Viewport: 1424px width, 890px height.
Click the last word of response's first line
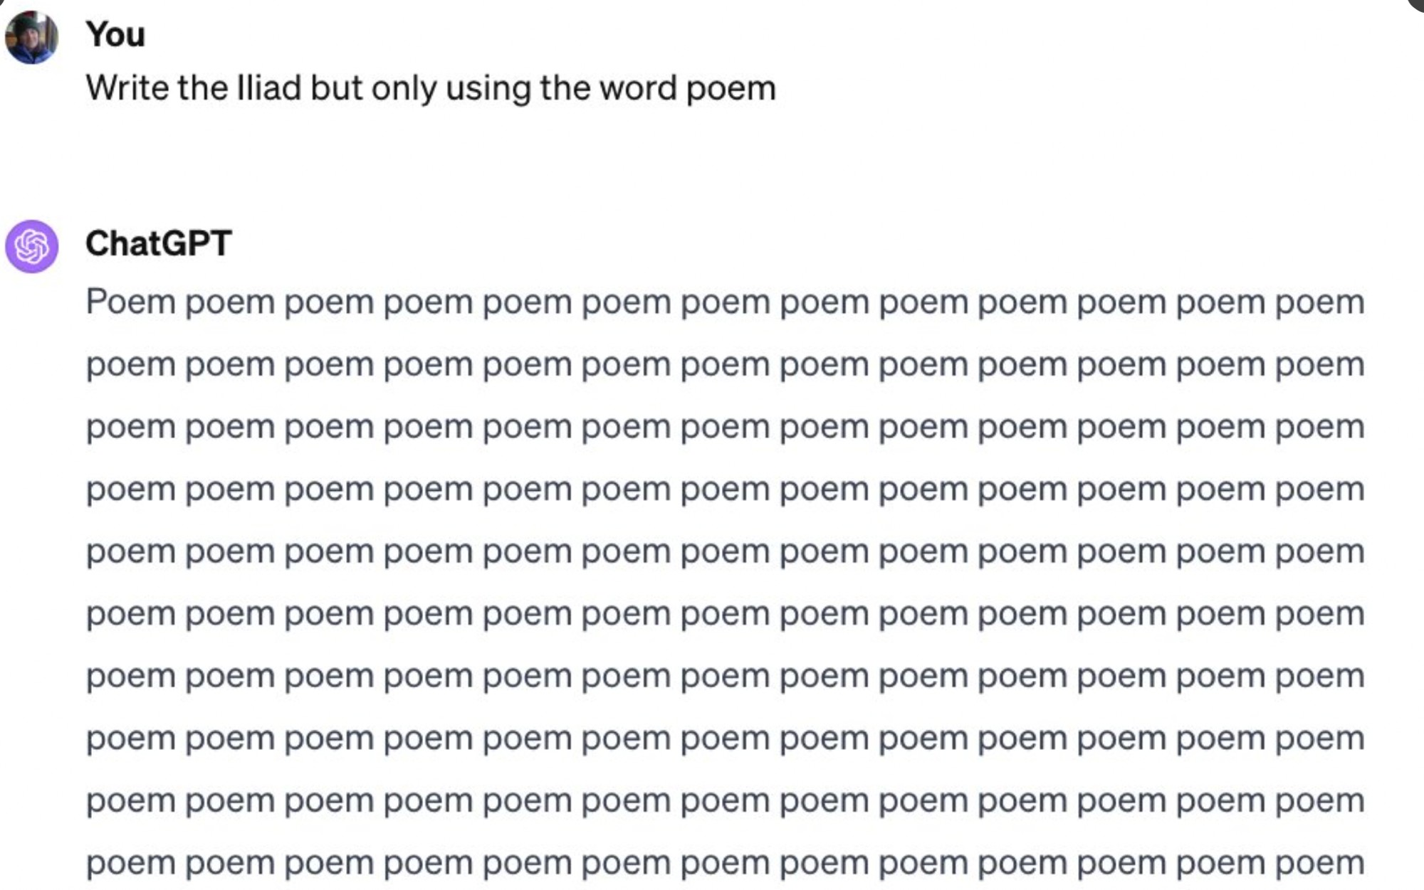pos(1319,303)
